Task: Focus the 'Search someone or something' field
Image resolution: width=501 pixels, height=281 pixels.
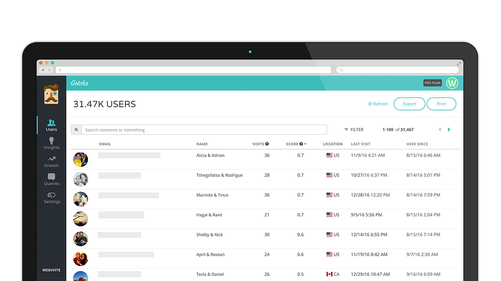Action: [x=204, y=130]
